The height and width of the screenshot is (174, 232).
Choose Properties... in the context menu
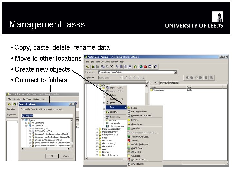(116, 117)
